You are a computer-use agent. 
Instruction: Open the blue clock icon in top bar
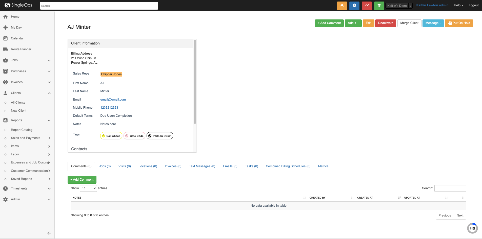[x=354, y=6]
